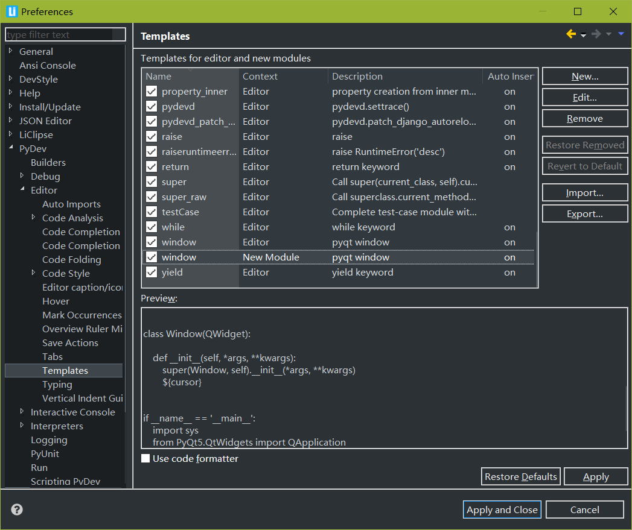Toggle the raise template checkbox

(x=152, y=136)
